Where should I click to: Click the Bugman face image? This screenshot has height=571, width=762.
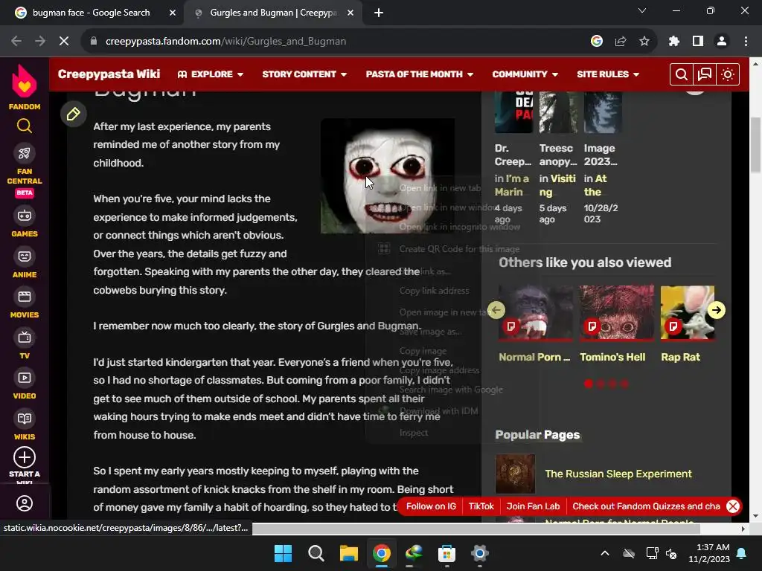pyautogui.click(x=387, y=175)
